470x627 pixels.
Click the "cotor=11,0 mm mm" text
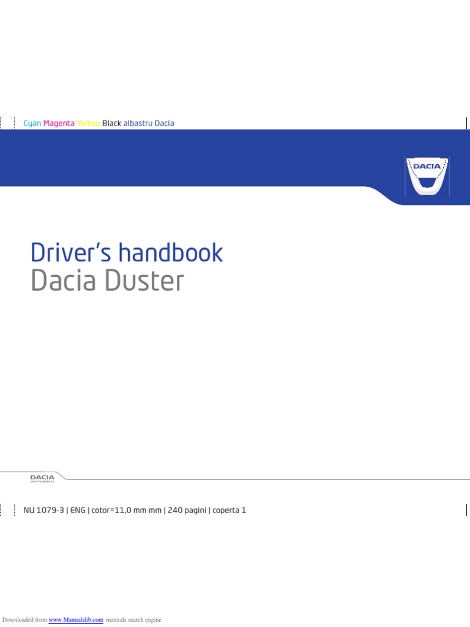126,510
